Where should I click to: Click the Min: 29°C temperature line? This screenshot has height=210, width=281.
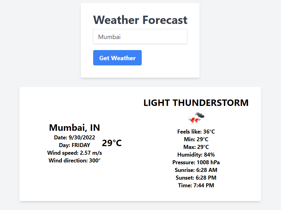pos(196,139)
